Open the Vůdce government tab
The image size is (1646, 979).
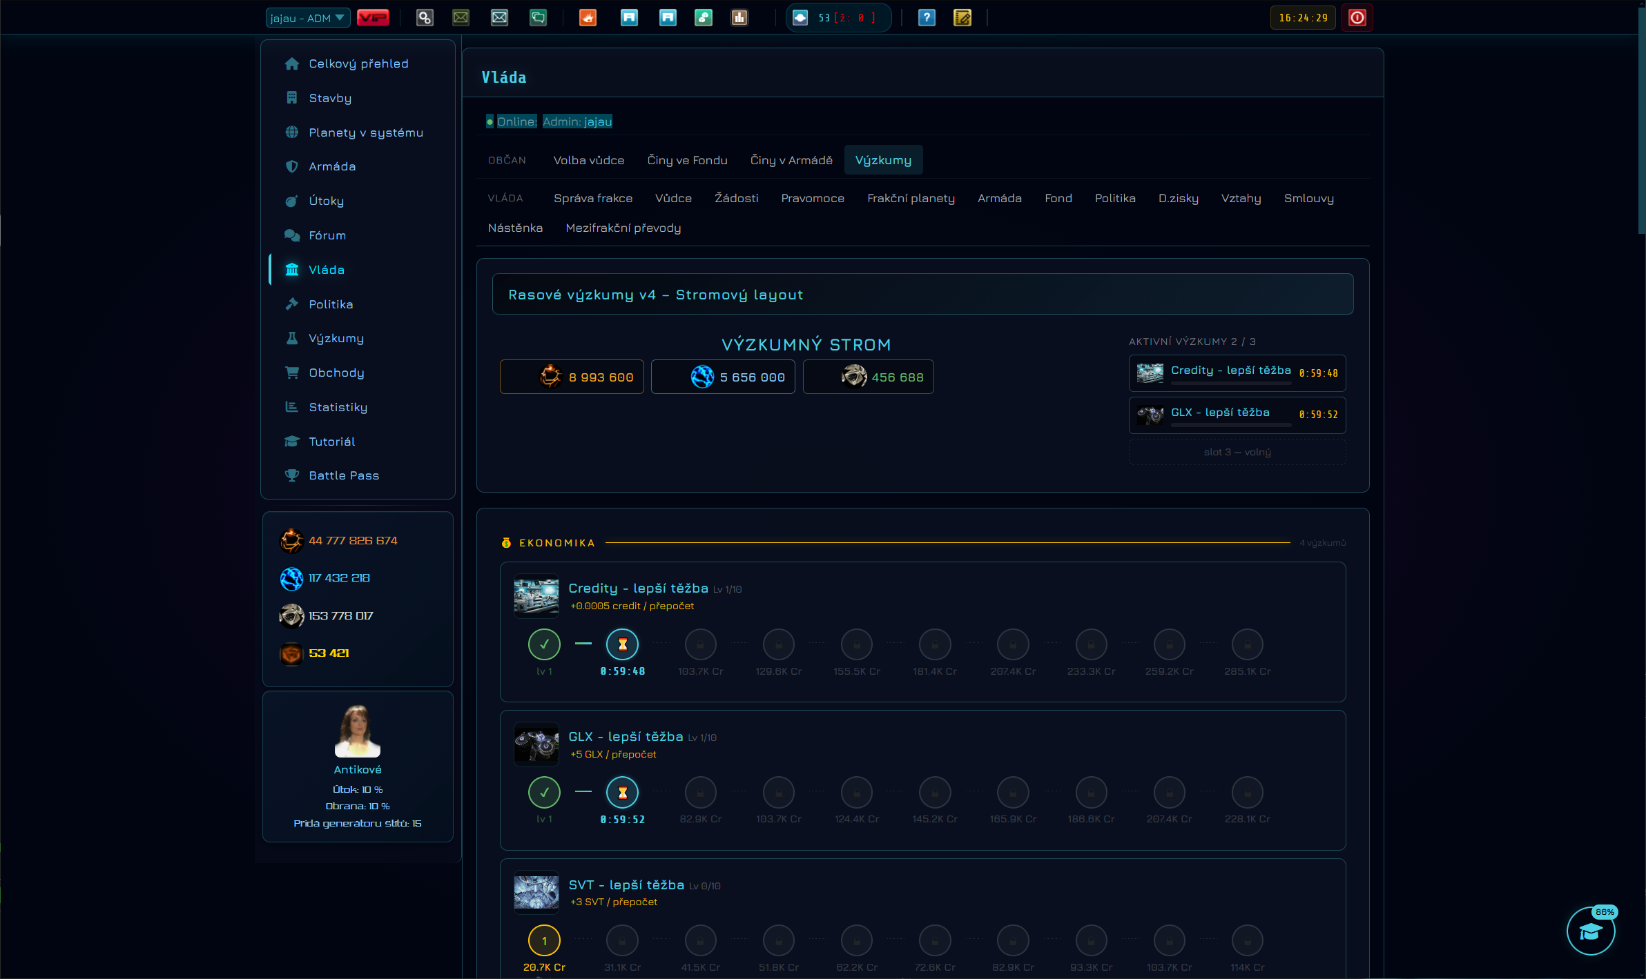pos(673,198)
